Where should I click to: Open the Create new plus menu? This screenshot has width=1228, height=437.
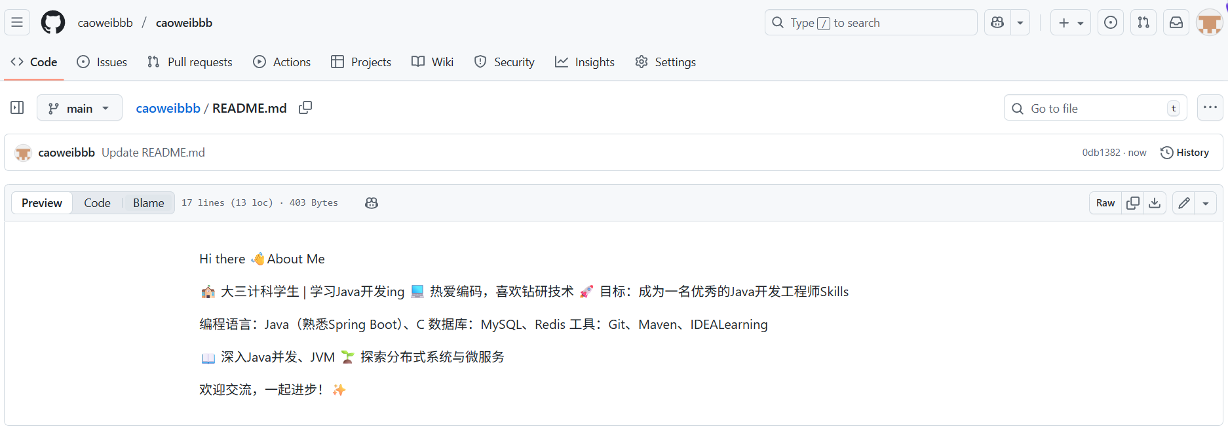click(x=1071, y=22)
